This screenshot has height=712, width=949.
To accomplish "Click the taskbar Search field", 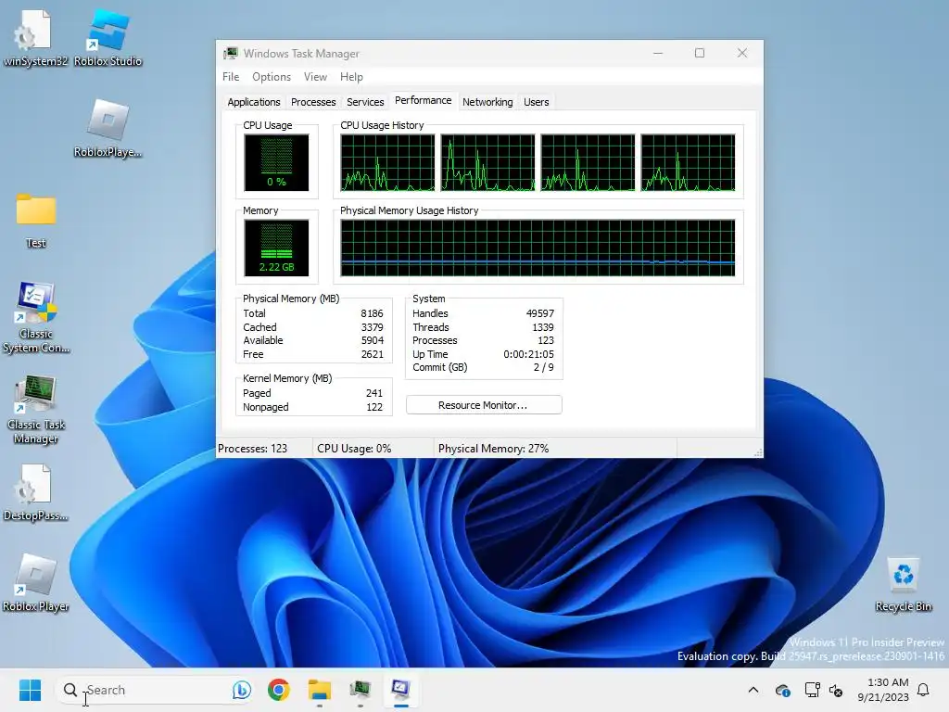I will 155,690.
